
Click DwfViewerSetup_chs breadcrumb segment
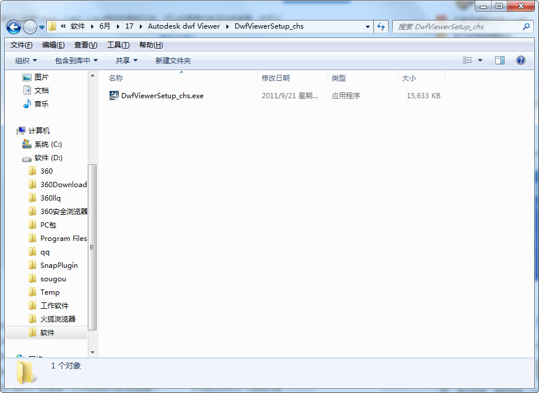tap(269, 26)
